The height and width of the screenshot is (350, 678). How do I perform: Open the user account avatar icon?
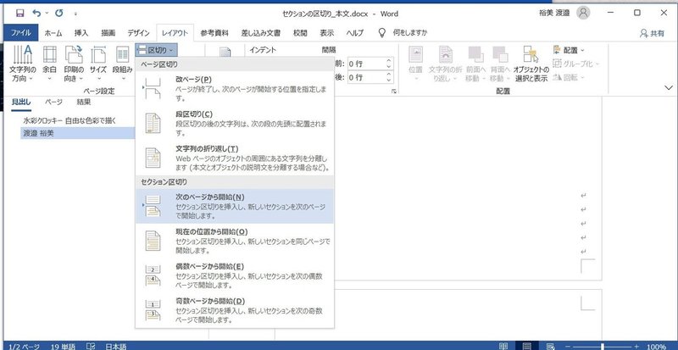click(x=583, y=13)
